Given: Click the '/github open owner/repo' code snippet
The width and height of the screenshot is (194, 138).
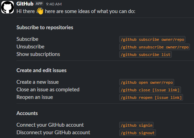Looking at the screenshot, I should 147,82.
